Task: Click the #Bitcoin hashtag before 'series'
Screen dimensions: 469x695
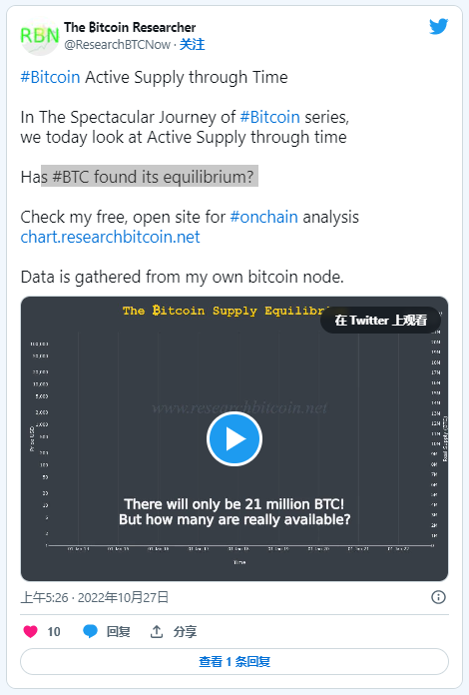Action: pos(270,117)
